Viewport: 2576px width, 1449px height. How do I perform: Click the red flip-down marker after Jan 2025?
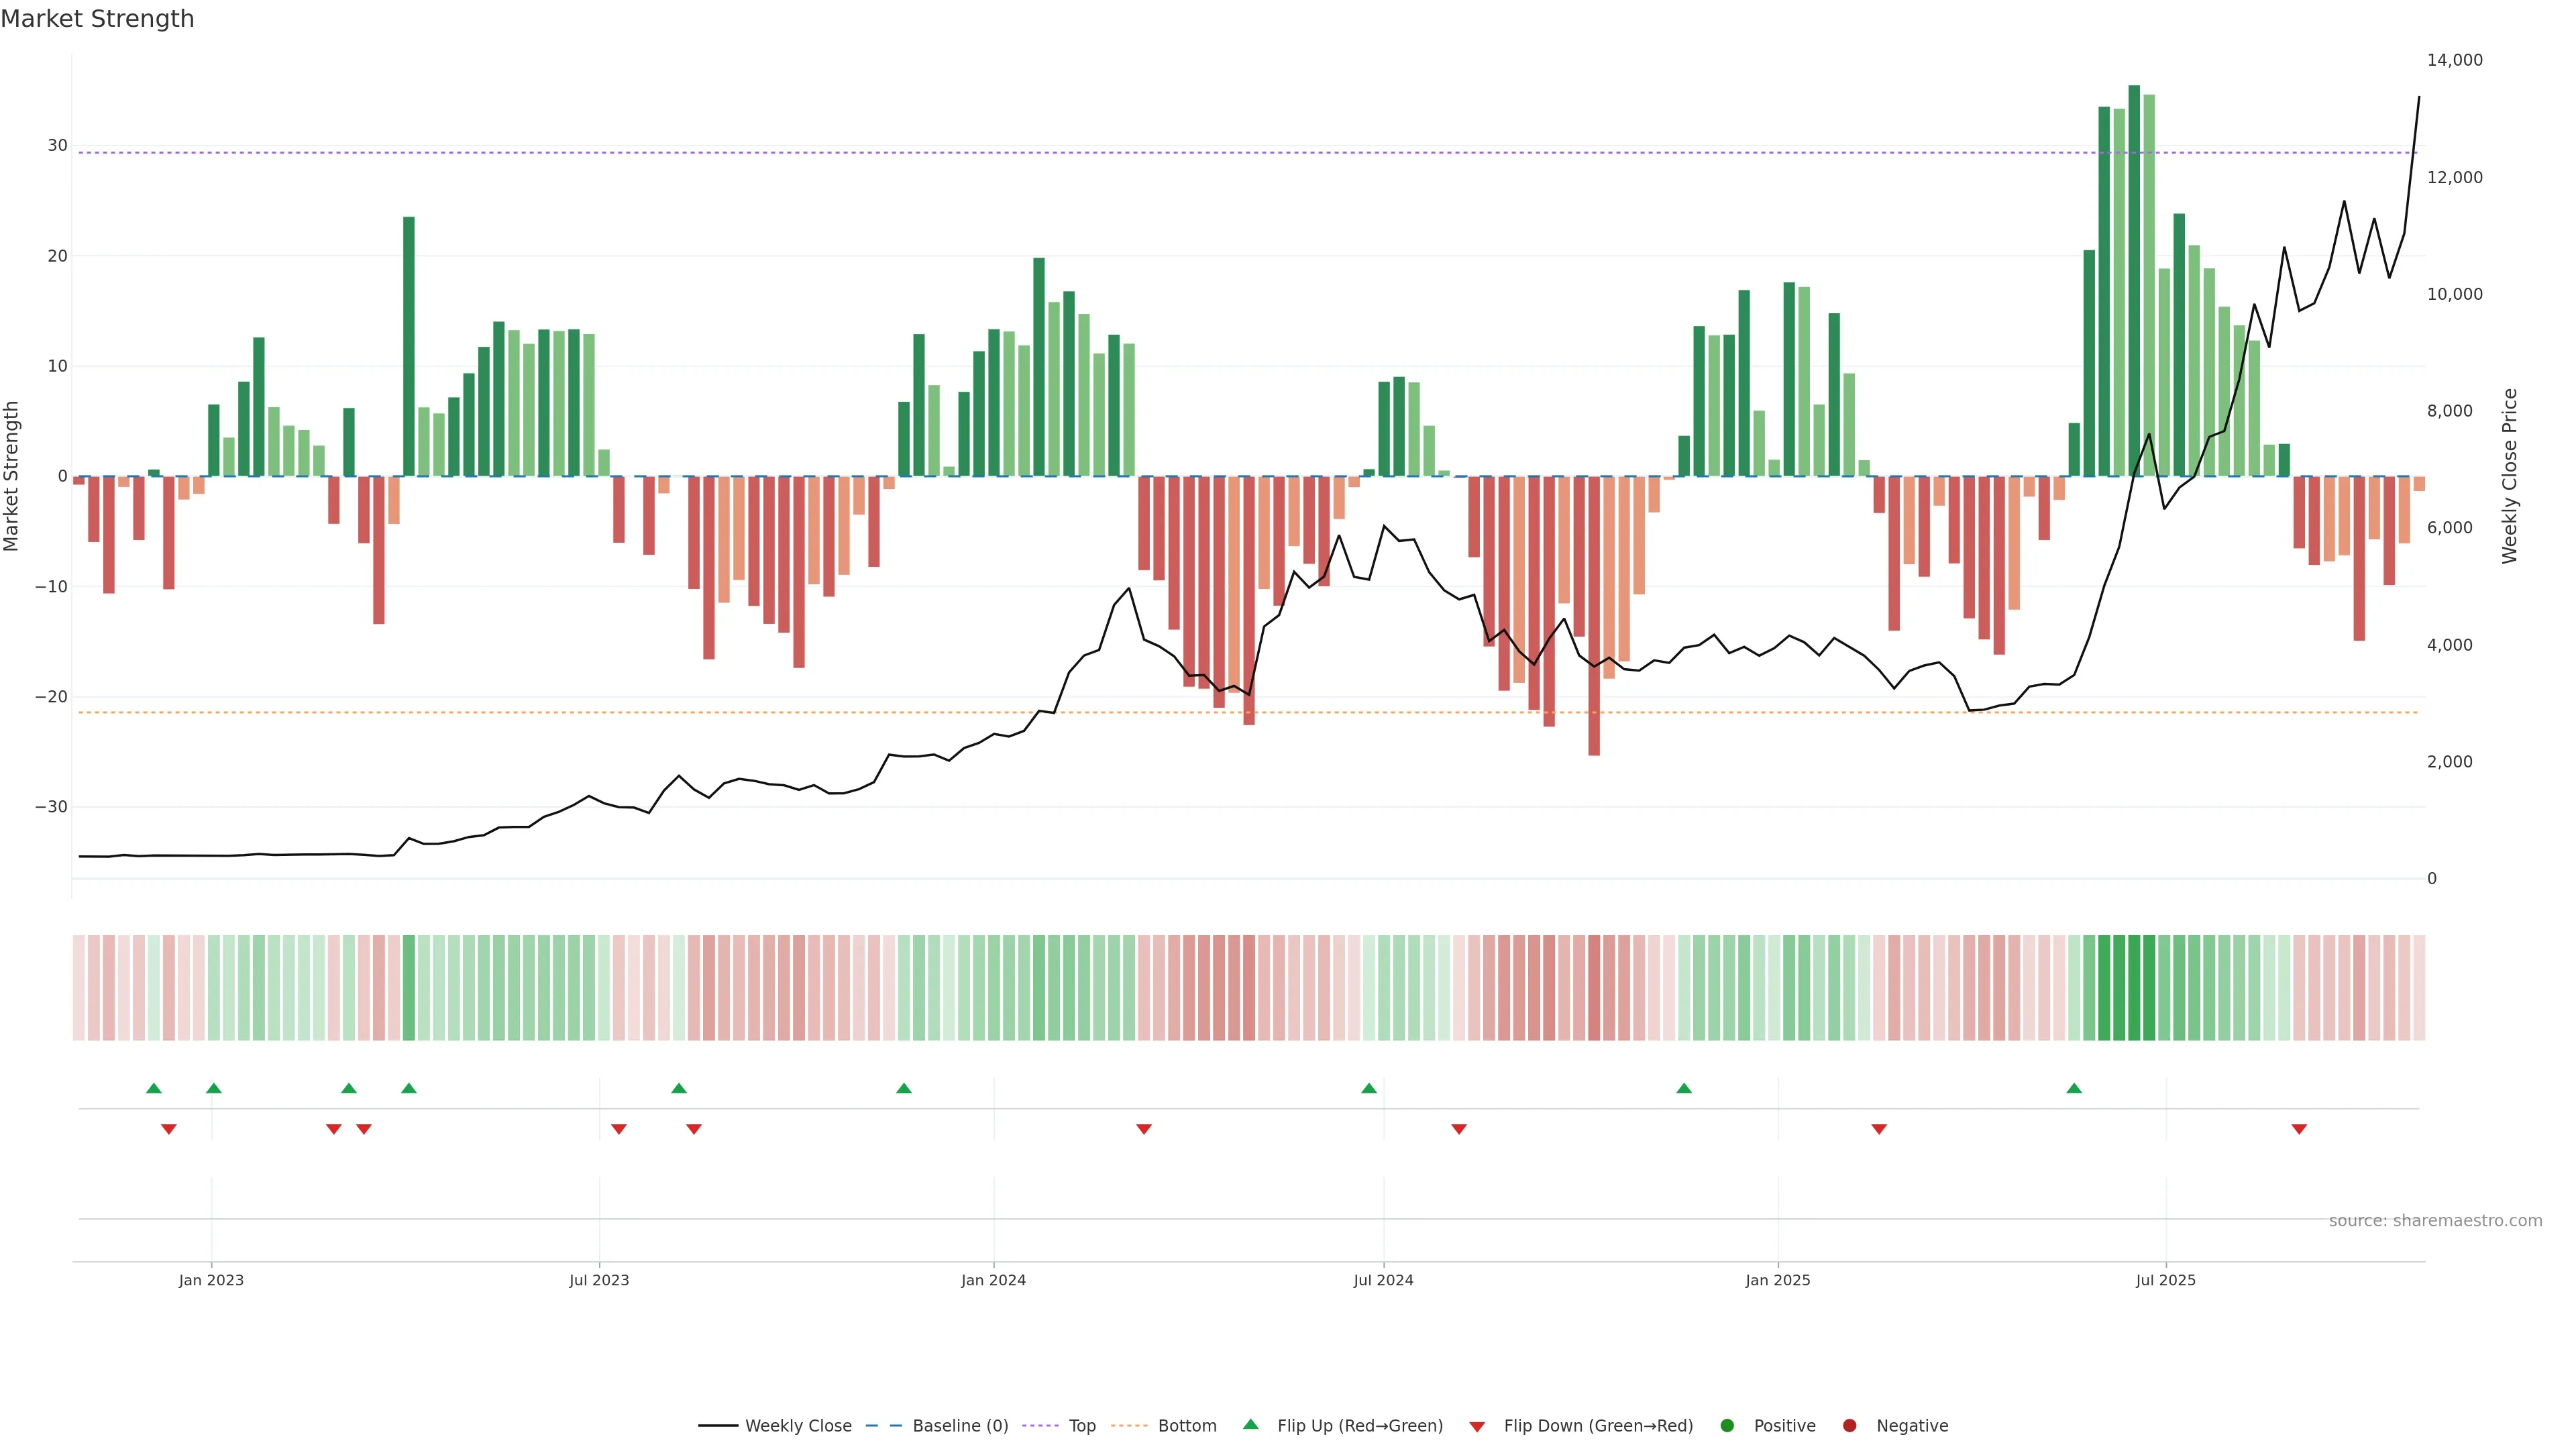tap(1879, 1129)
